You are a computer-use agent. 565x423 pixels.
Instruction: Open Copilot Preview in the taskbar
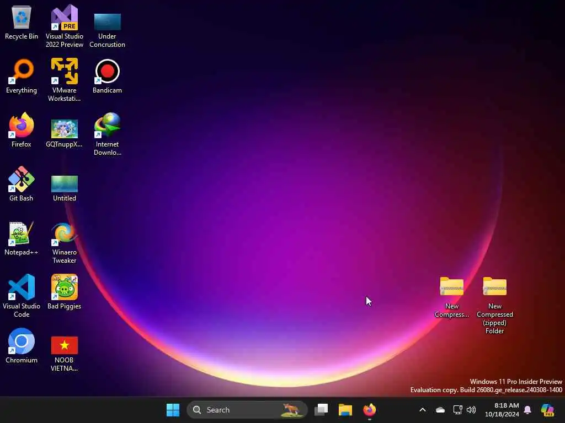click(547, 410)
